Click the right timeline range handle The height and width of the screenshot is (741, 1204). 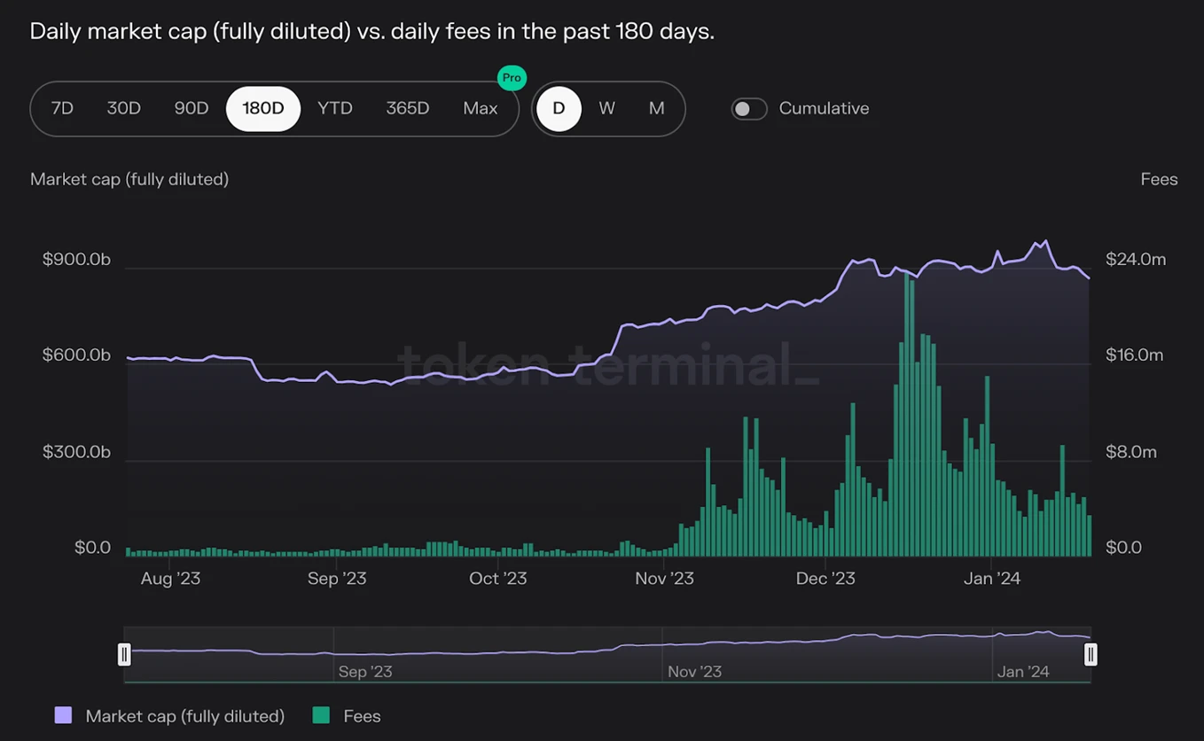1090,654
